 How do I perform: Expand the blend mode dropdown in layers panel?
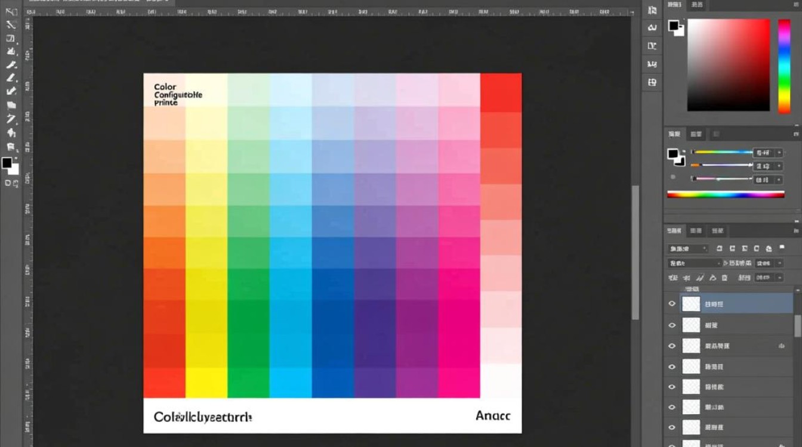click(x=694, y=263)
